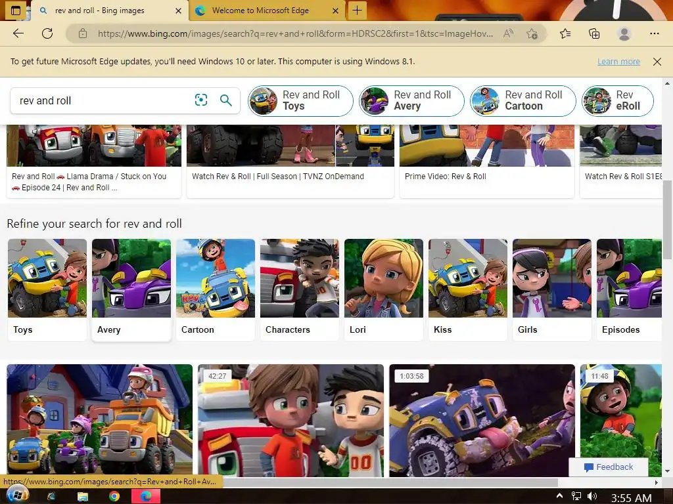The height and width of the screenshot is (504, 673).
Task: Open Watch Rev & Roll S1E result
Action: [620, 161]
